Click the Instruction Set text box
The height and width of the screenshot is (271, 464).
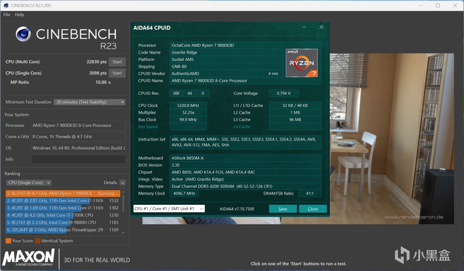point(245,142)
